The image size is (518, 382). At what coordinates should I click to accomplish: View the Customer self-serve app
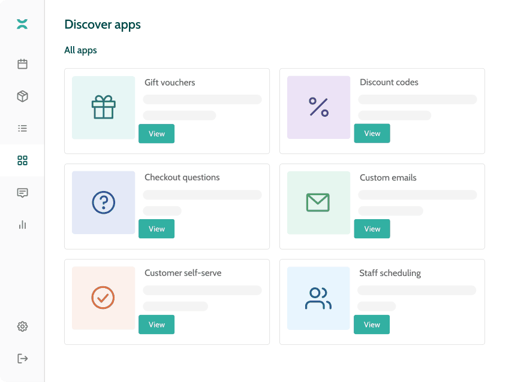(156, 325)
